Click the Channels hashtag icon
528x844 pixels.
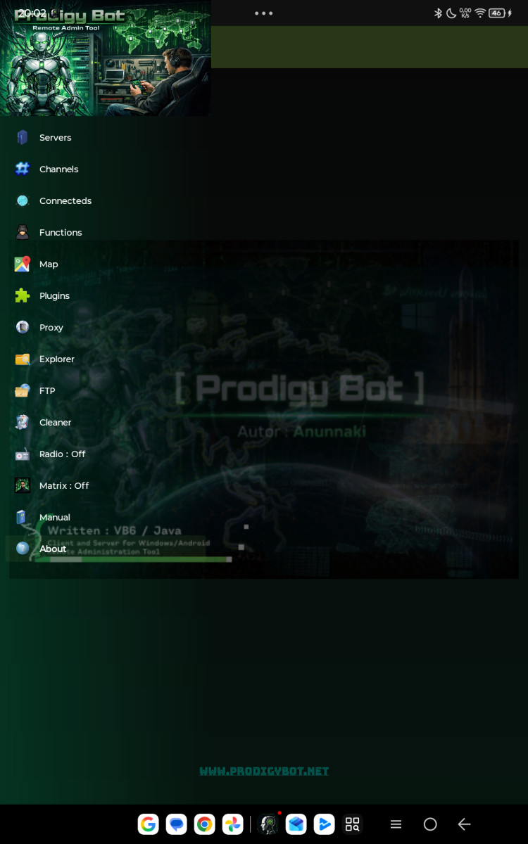pos(23,169)
